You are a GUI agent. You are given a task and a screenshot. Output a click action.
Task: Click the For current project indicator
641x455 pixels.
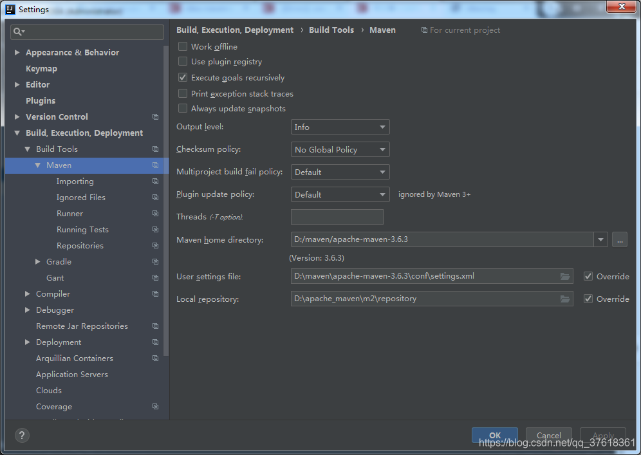(x=460, y=30)
